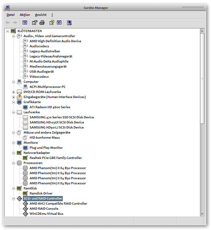The image size is (211, 230).
Task: Select HID-konforme Maus
Action: 45,138
